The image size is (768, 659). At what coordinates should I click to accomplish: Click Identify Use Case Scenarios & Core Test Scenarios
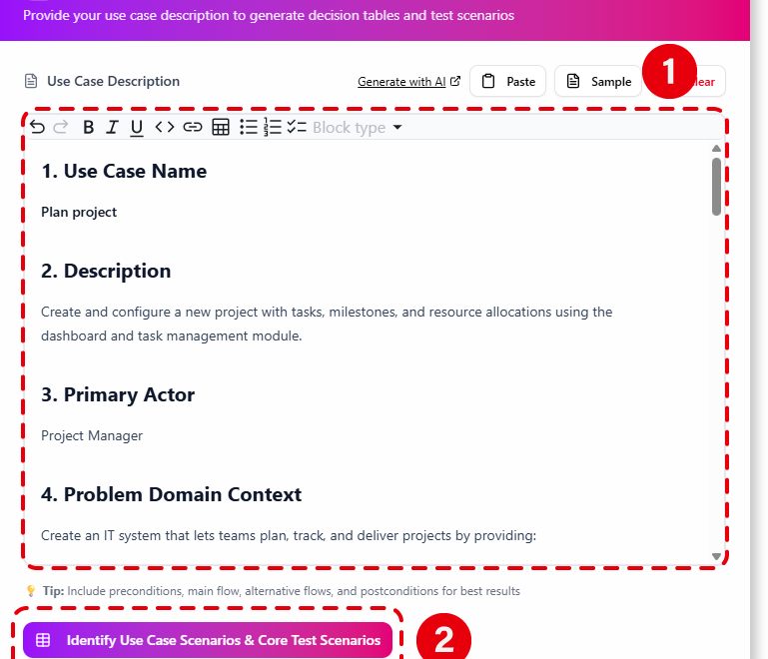(x=208, y=640)
